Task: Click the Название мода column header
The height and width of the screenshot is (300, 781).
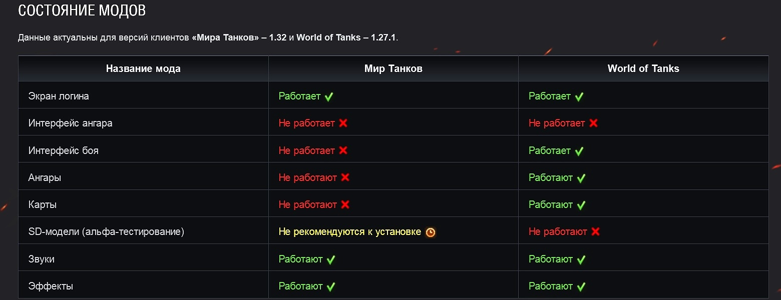Action: click(x=143, y=69)
